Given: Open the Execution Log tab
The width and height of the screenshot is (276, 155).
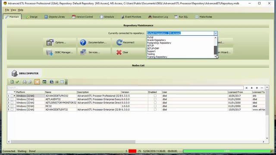Looking at the screenshot, I should [158, 17].
